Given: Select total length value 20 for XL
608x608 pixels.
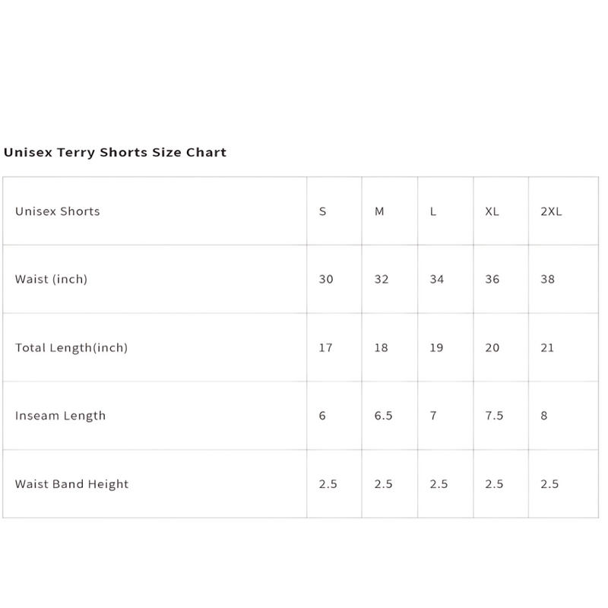Looking at the screenshot, I should coord(492,347).
